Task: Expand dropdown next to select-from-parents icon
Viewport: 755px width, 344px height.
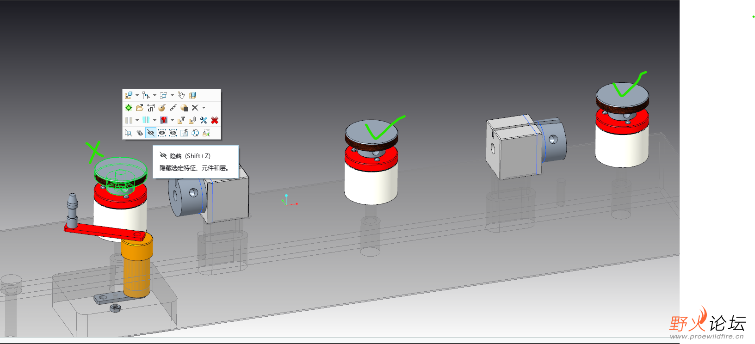Action: pyautogui.click(x=155, y=95)
